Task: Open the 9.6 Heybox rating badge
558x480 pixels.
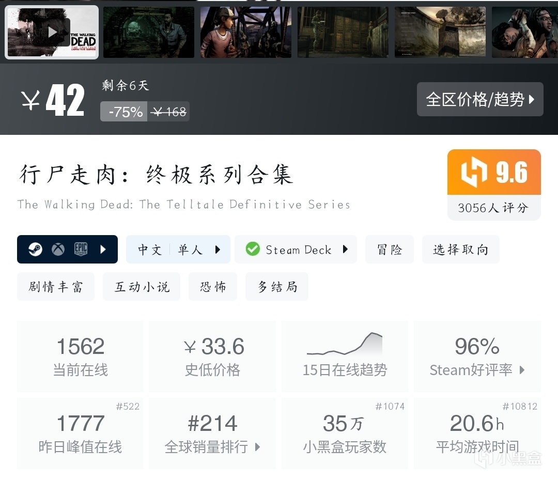Action: (x=494, y=172)
